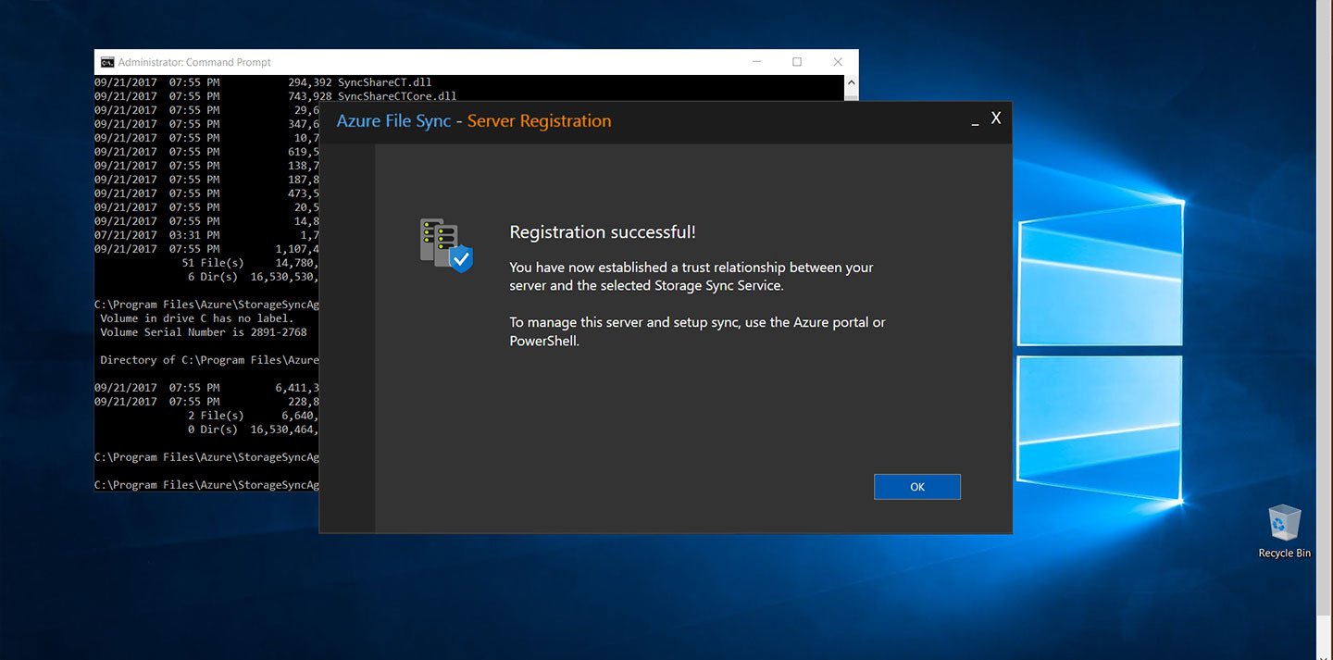Minimize the Azure File Sync registration window
The image size is (1333, 660).
click(975, 121)
